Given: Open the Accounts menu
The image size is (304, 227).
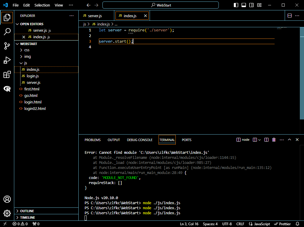Looking at the screenshot, I should (7, 199).
